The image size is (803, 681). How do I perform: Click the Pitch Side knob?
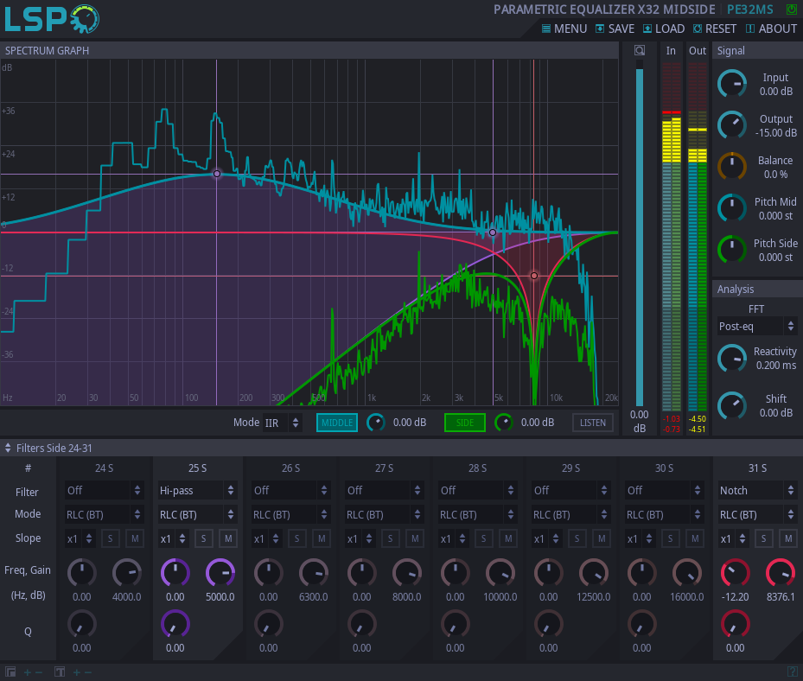point(732,250)
